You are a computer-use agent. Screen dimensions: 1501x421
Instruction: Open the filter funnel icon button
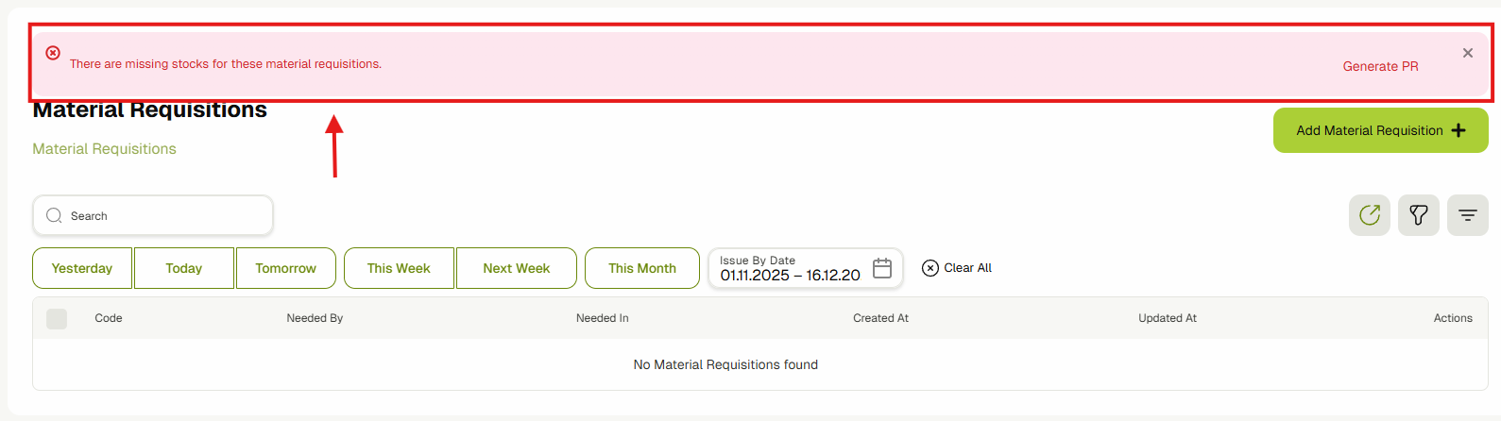point(1418,215)
